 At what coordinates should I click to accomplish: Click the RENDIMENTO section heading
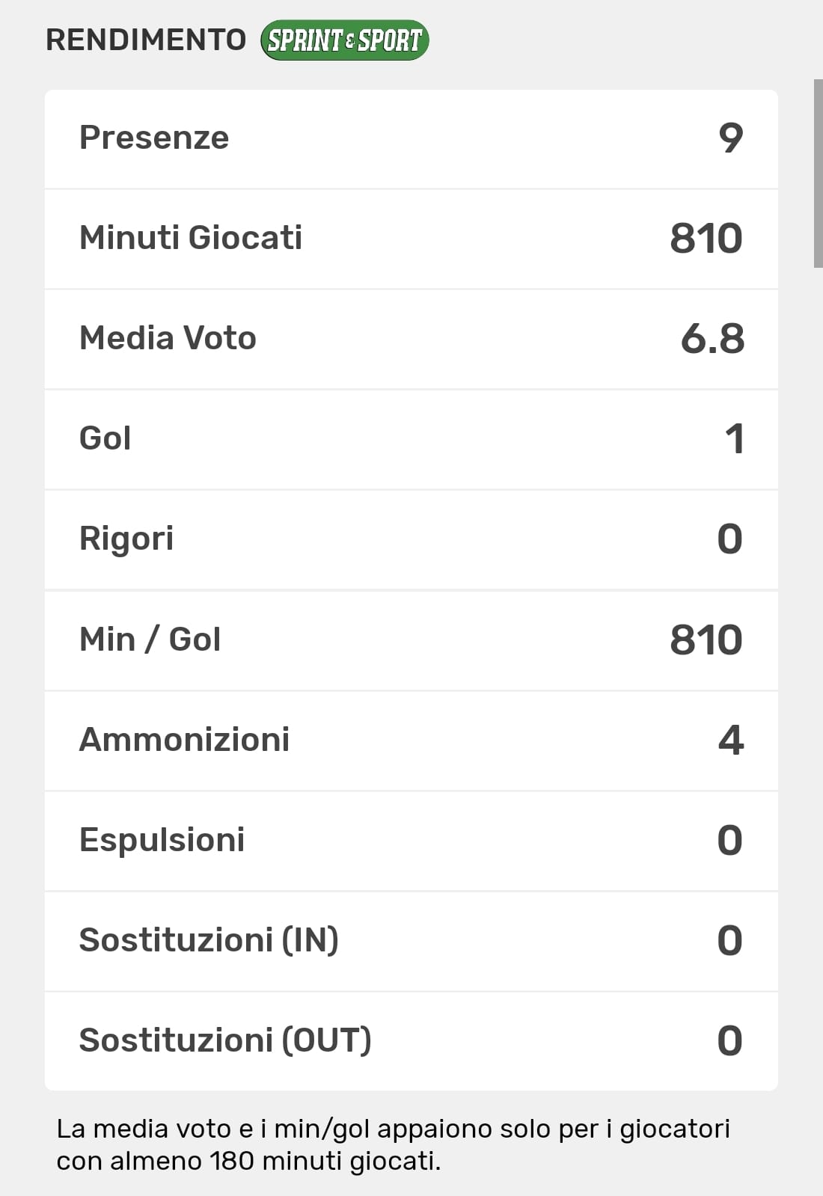tap(146, 40)
